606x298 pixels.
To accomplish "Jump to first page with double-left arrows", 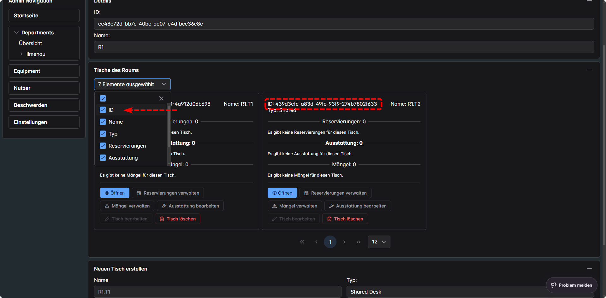I will [302, 242].
